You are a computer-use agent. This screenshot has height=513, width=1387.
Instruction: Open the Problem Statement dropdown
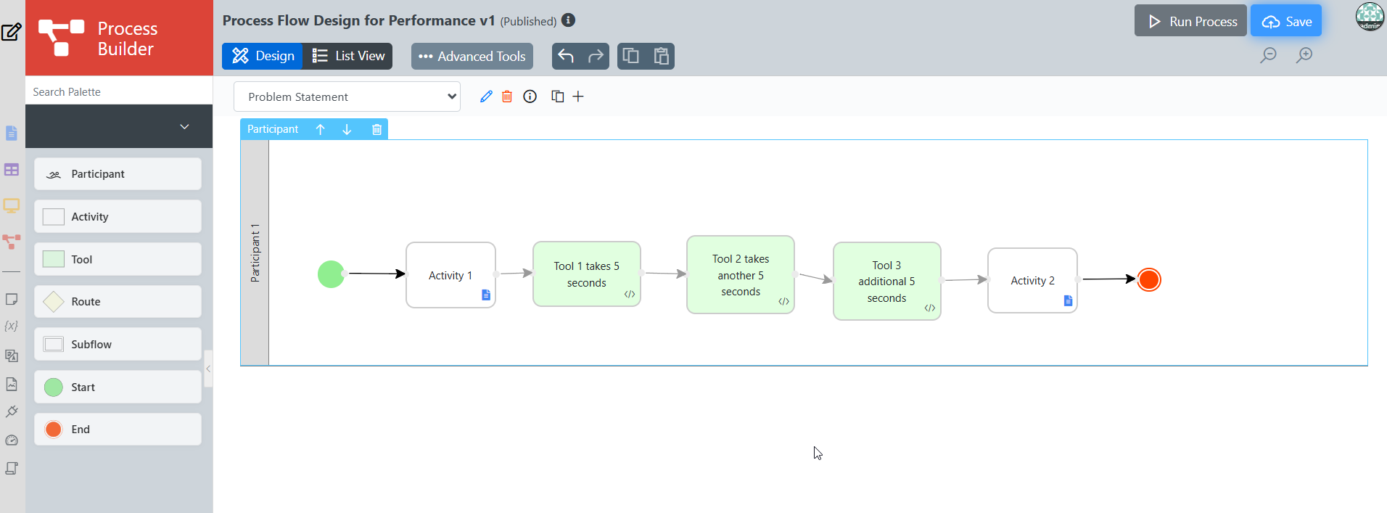[x=347, y=97]
